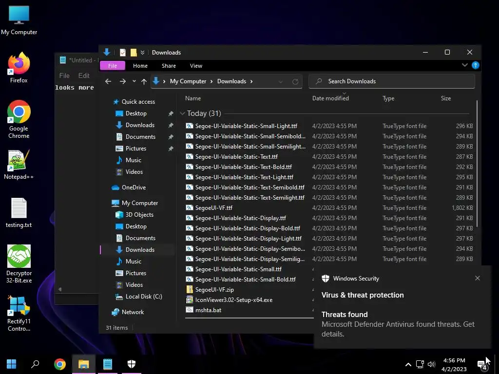Click the Windows Start button
This screenshot has height=374, width=499.
pos(12,364)
